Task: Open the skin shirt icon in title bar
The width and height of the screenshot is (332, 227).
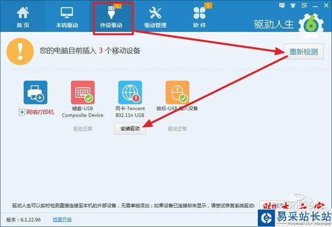Action: pyautogui.click(x=293, y=6)
